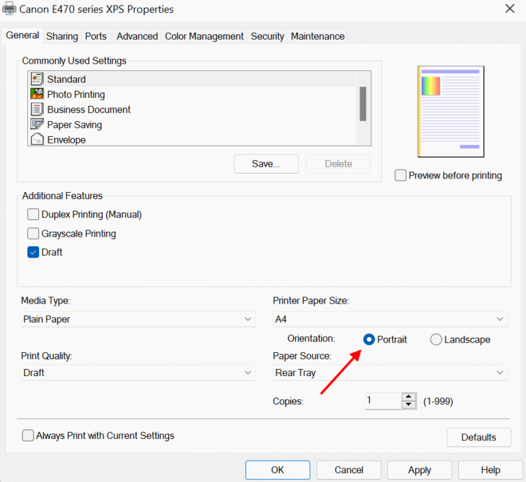Open the Paper Source dropdown
The height and width of the screenshot is (482, 526).
coord(390,373)
